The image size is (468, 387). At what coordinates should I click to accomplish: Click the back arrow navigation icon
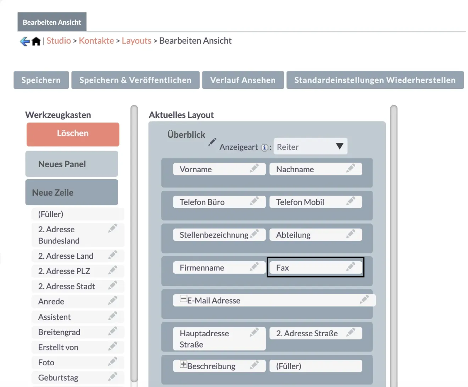23,41
